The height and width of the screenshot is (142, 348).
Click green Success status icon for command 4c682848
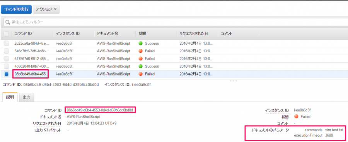(140, 66)
